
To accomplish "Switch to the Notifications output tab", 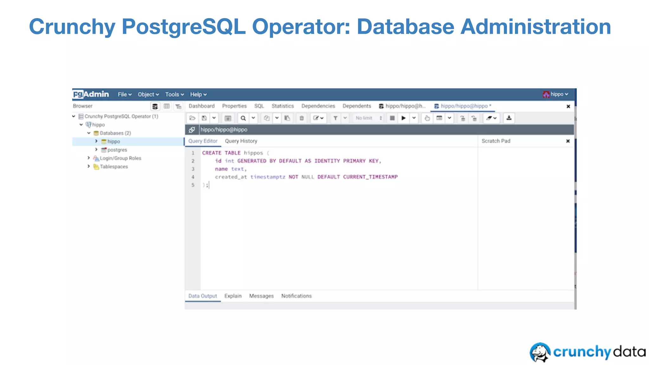I will coord(297,296).
